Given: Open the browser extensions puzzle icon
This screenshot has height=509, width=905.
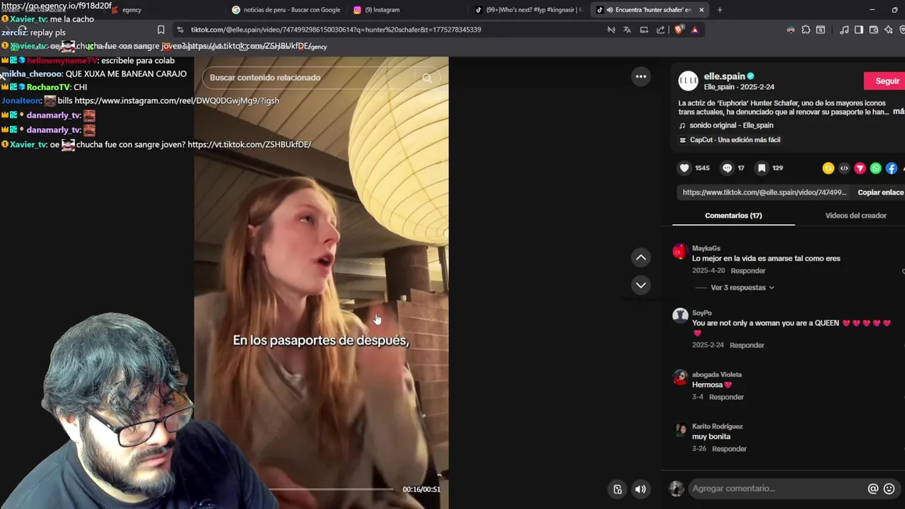Looking at the screenshot, I should (806, 30).
